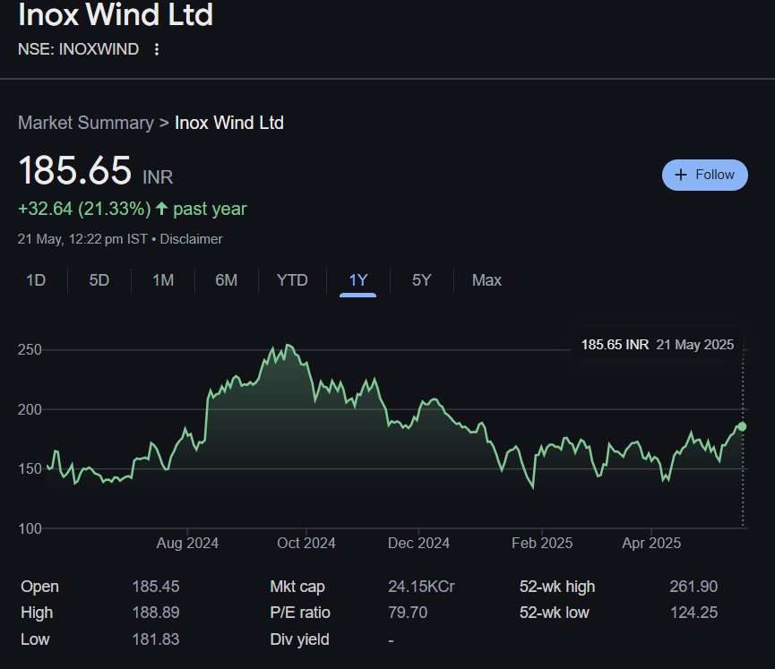Select the 6M time range tab
This screenshot has height=669, width=775.
227,280
